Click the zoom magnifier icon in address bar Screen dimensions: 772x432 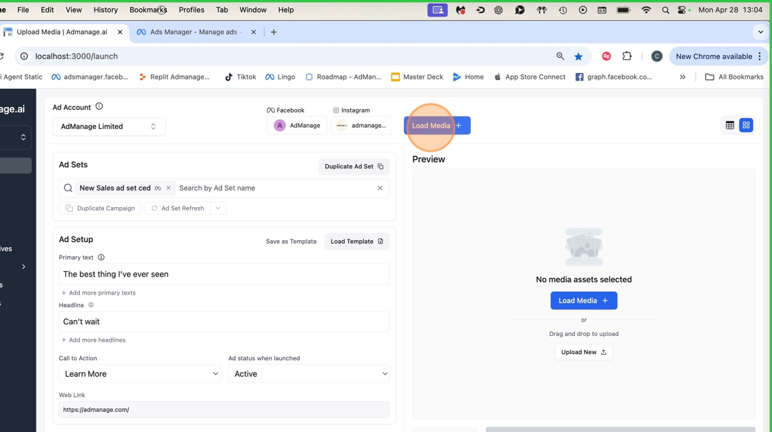[560, 56]
